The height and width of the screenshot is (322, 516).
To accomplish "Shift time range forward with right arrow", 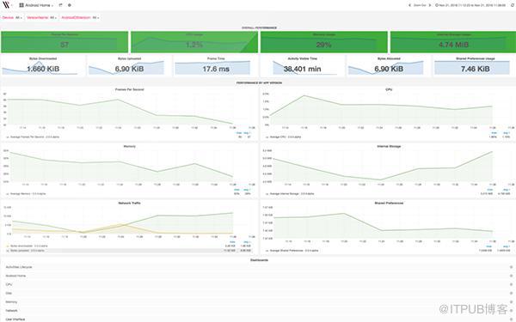I will tap(430, 5).
